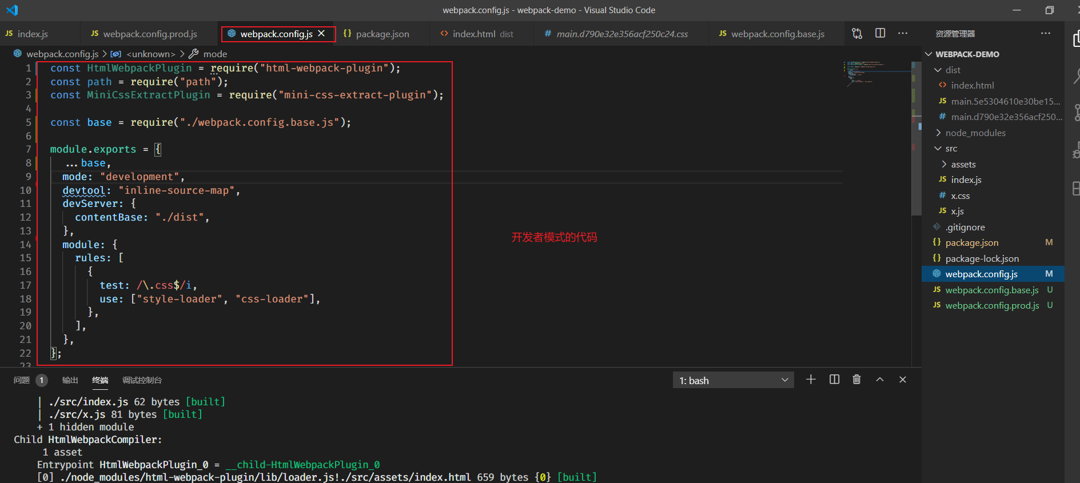This screenshot has width=1080, height=483.
Task: Select webpack.config.js in explorer tree
Action: (x=993, y=274)
